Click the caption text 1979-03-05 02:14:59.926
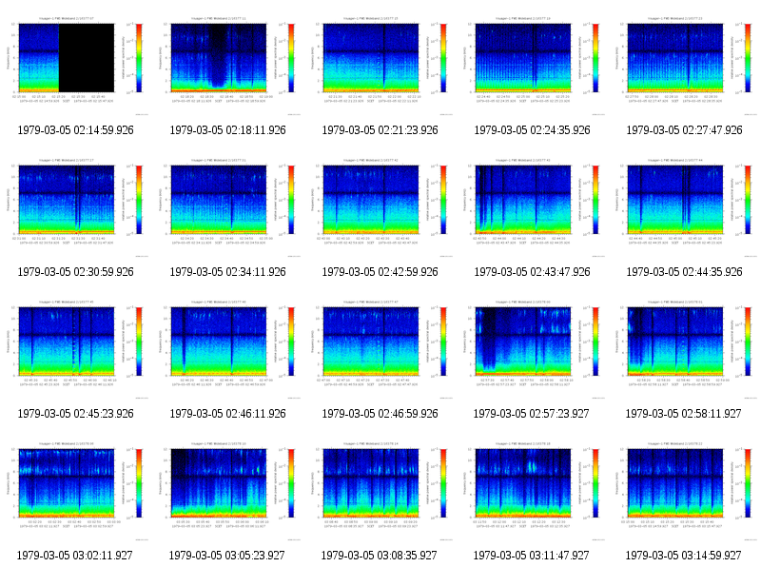The width and height of the screenshot is (761, 567). (x=76, y=130)
